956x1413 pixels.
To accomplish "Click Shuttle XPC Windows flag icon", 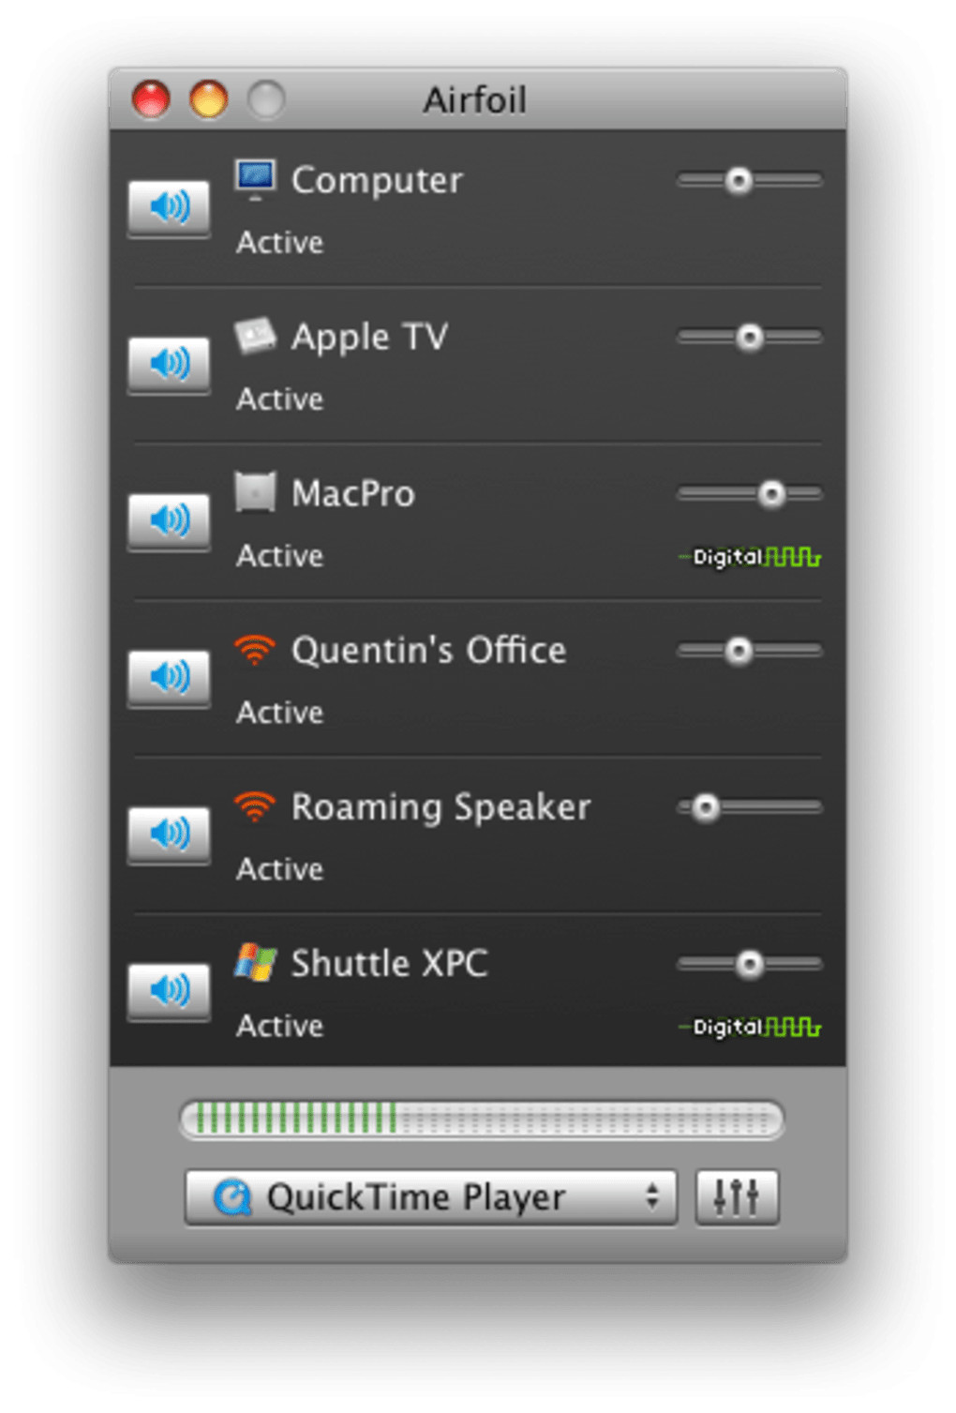I will 255,962.
